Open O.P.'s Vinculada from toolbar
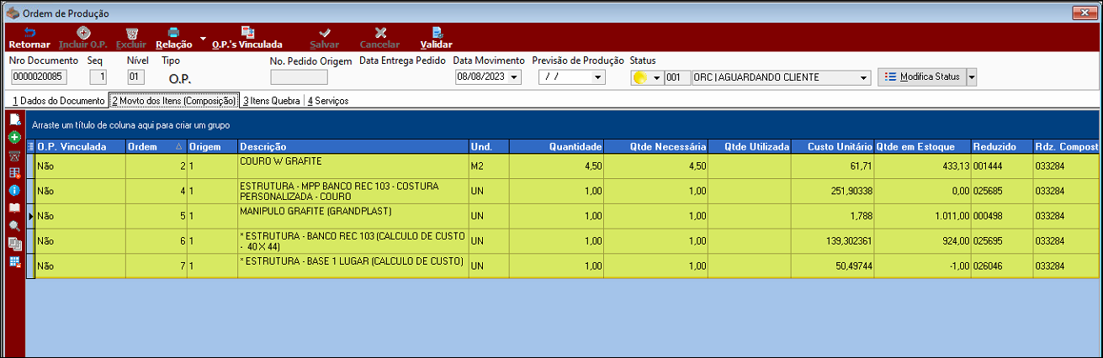The width and height of the screenshot is (1103, 358). pyautogui.click(x=247, y=38)
